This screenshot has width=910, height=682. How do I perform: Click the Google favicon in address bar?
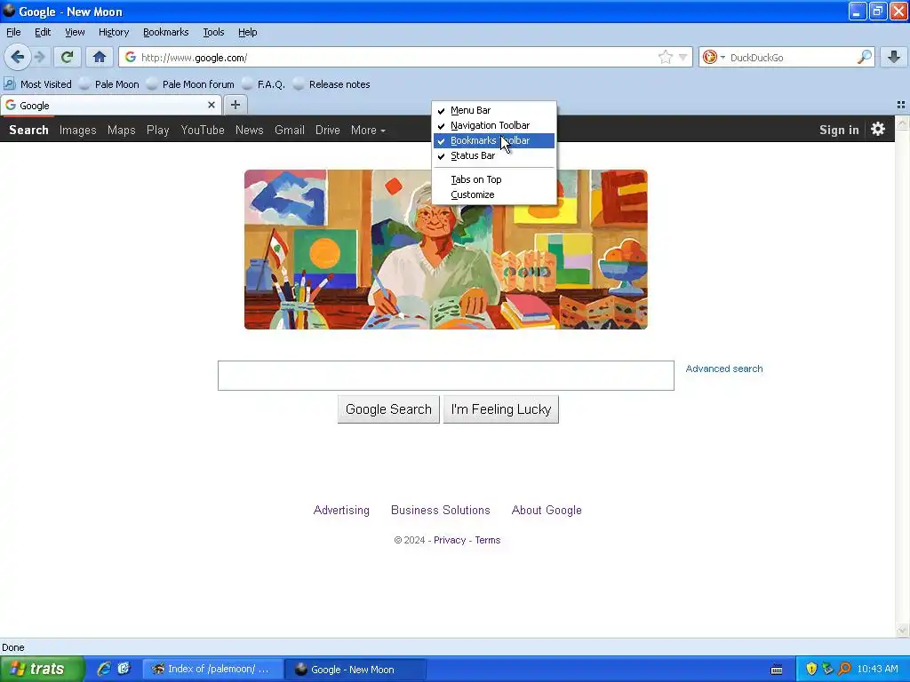click(x=131, y=57)
